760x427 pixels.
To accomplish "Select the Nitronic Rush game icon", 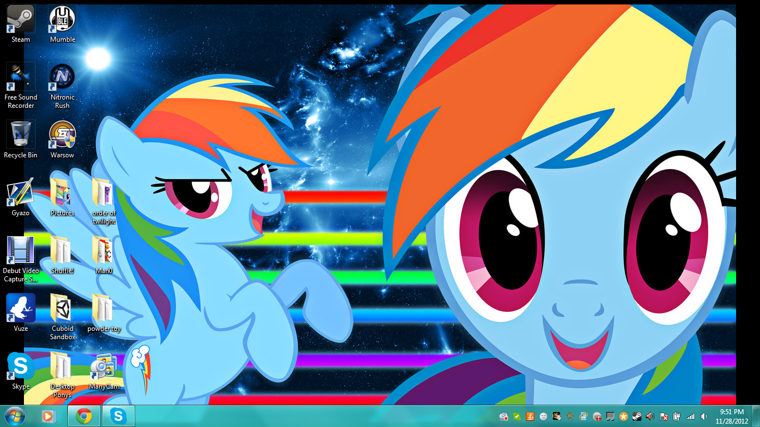I will [x=62, y=86].
